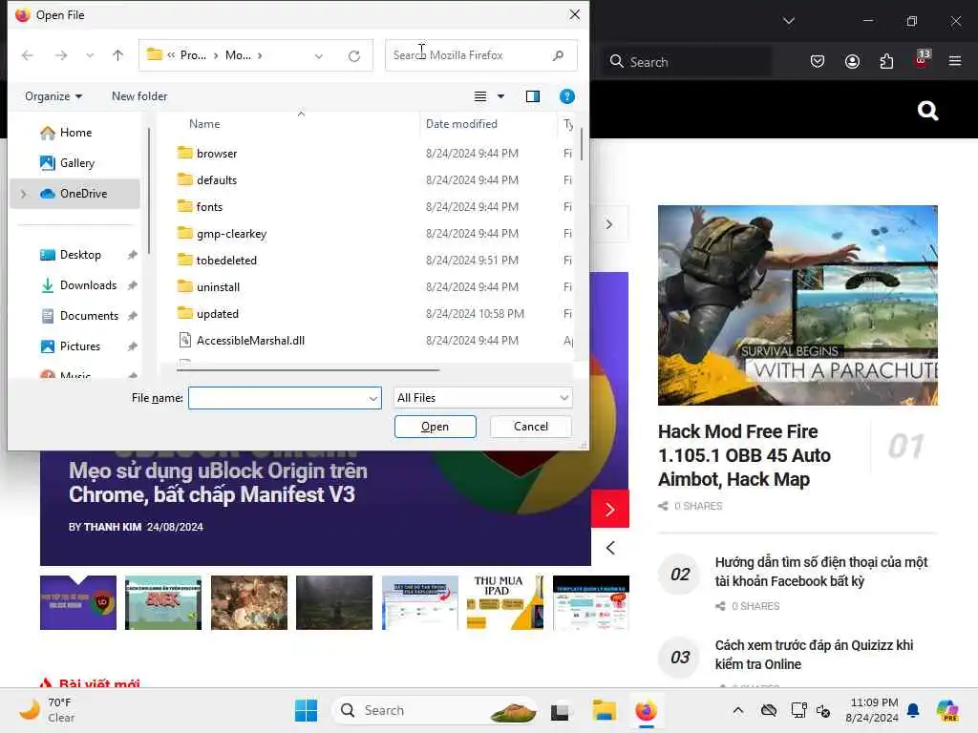
Task: Select the defaults folder
Action: tap(217, 180)
